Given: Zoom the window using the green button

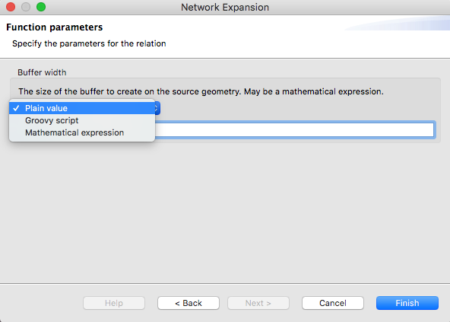Looking at the screenshot, I should [41, 7].
